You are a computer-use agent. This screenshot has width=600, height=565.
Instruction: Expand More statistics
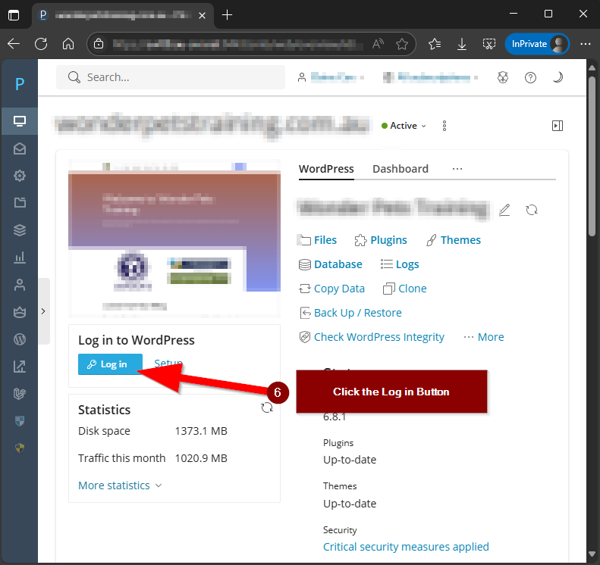coord(120,485)
